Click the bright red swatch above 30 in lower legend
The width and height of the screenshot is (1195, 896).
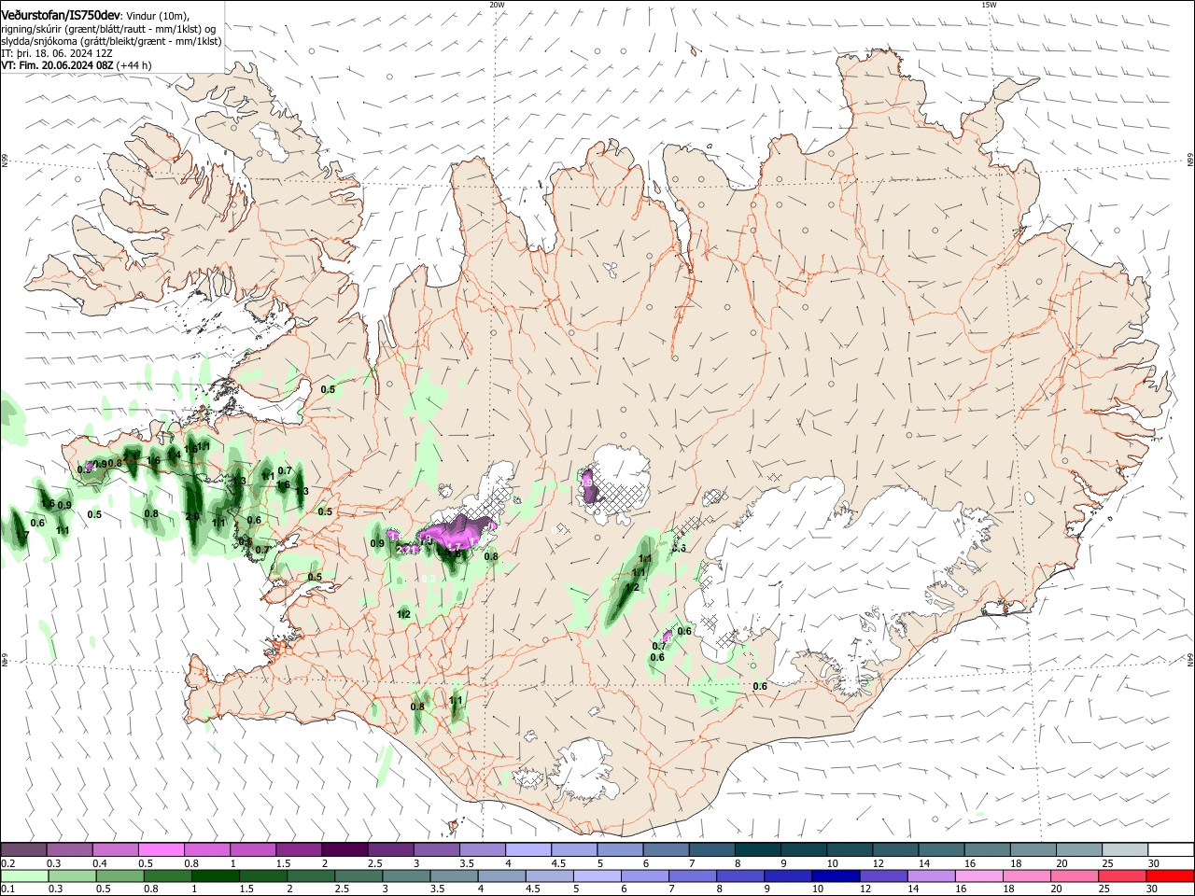[1169, 876]
